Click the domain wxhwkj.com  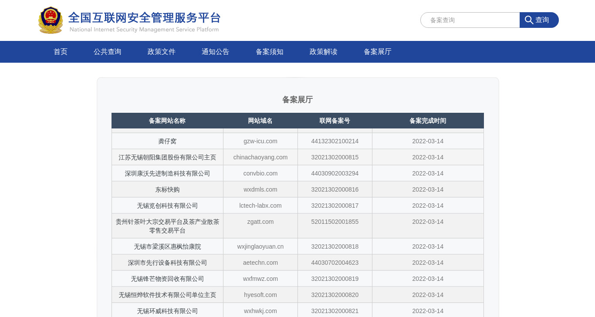pos(260,311)
